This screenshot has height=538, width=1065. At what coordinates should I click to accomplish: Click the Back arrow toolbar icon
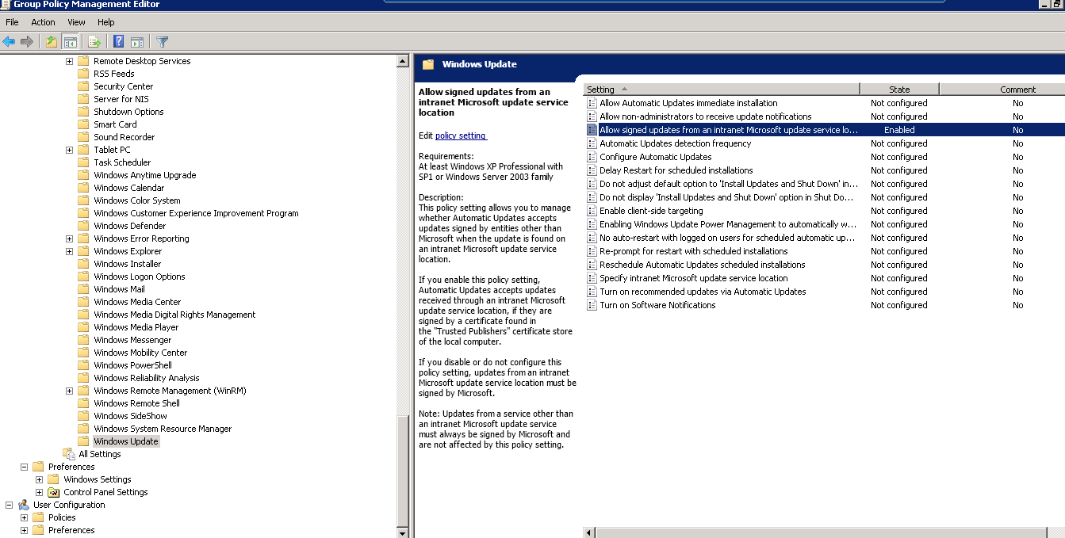[10, 42]
